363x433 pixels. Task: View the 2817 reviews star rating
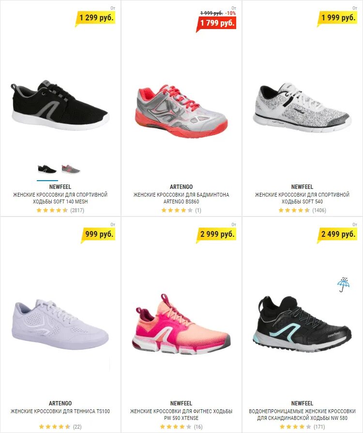coord(60,210)
